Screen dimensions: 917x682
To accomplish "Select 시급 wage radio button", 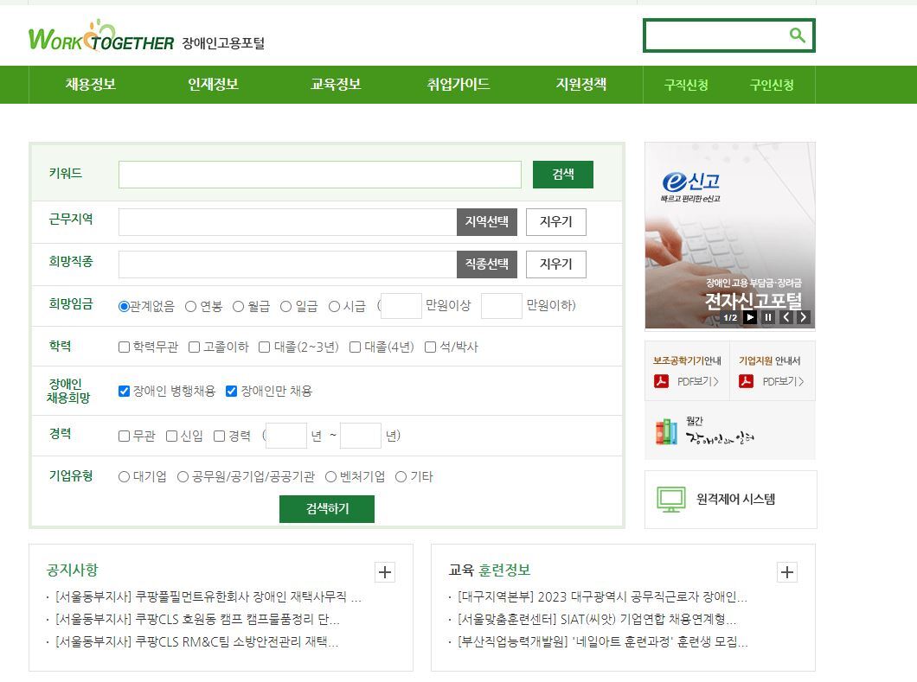I will click(x=334, y=306).
